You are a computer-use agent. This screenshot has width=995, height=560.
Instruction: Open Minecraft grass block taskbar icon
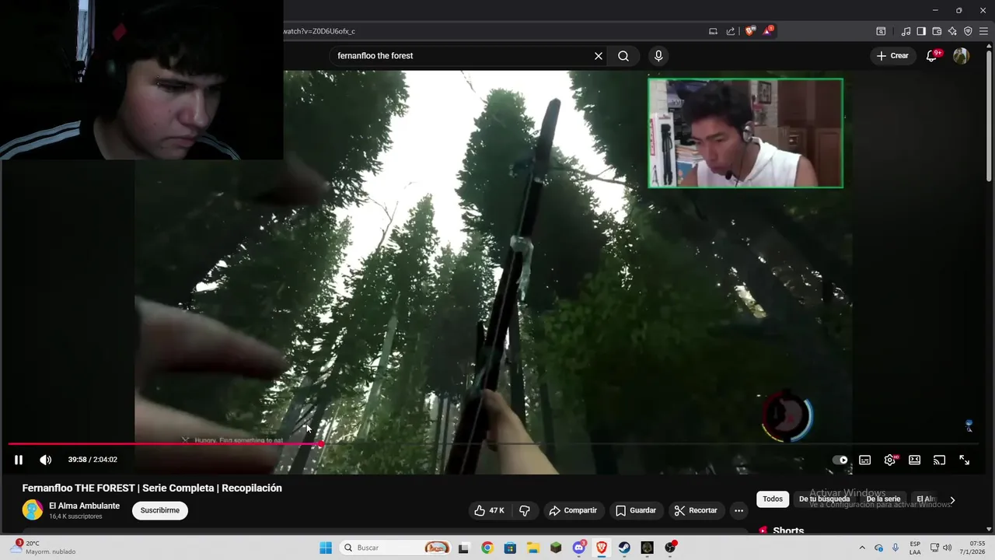coord(556,548)
